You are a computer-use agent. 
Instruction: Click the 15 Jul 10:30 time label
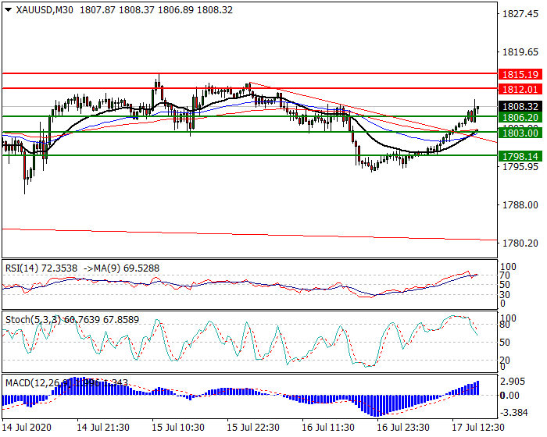(x=178, y=427)
